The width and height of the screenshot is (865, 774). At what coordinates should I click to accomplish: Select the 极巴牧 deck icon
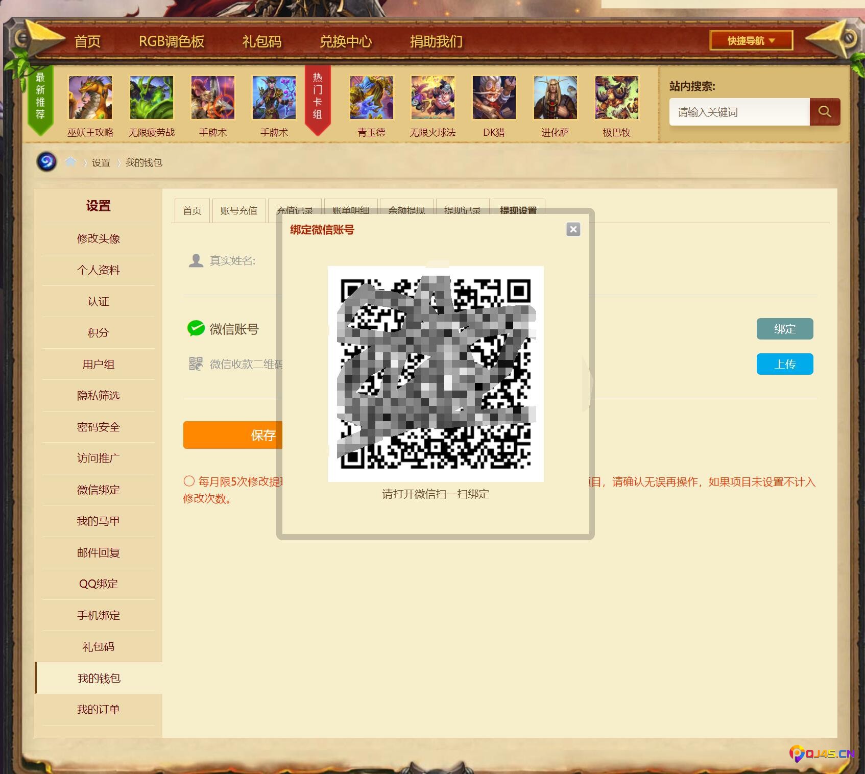tap(616, 98)
